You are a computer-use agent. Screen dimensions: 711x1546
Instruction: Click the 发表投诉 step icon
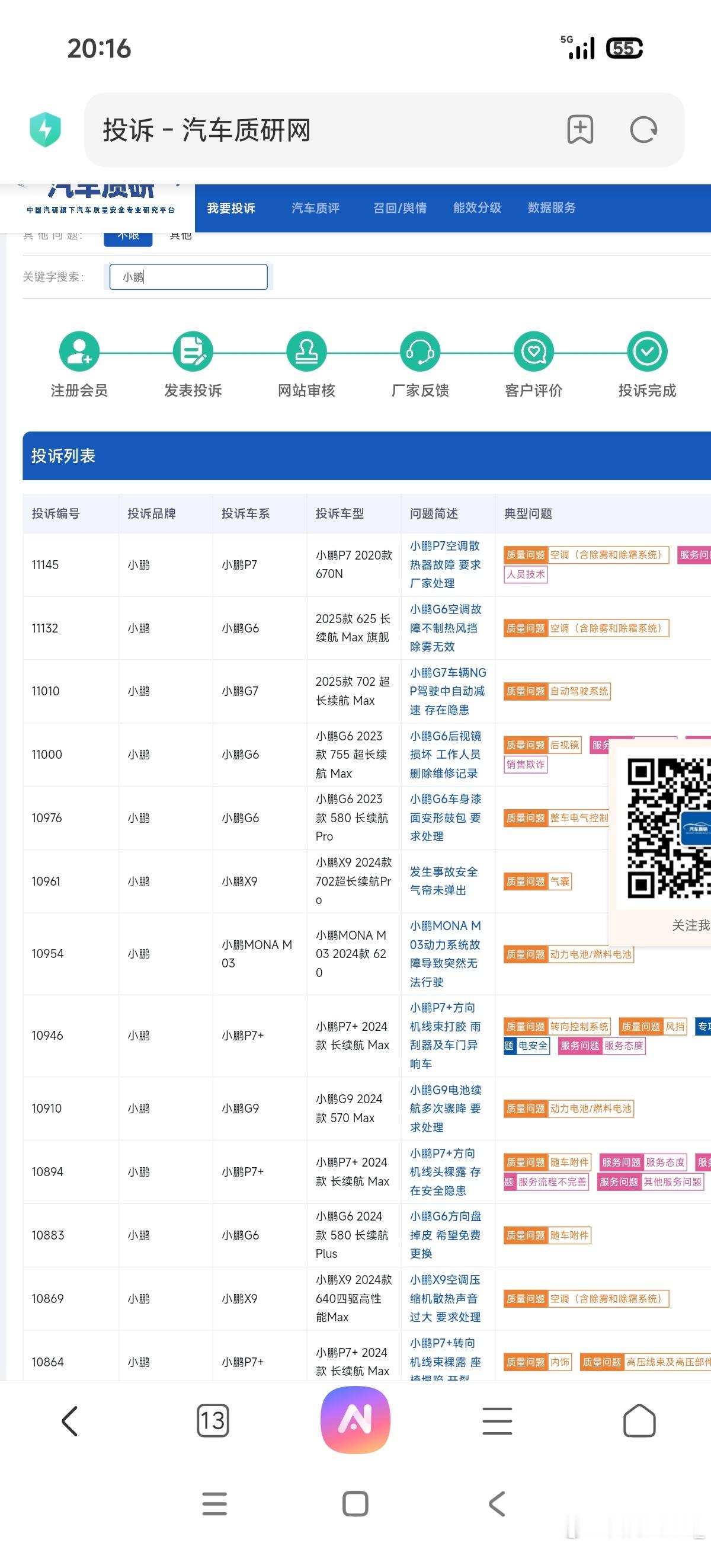[193, 352]
